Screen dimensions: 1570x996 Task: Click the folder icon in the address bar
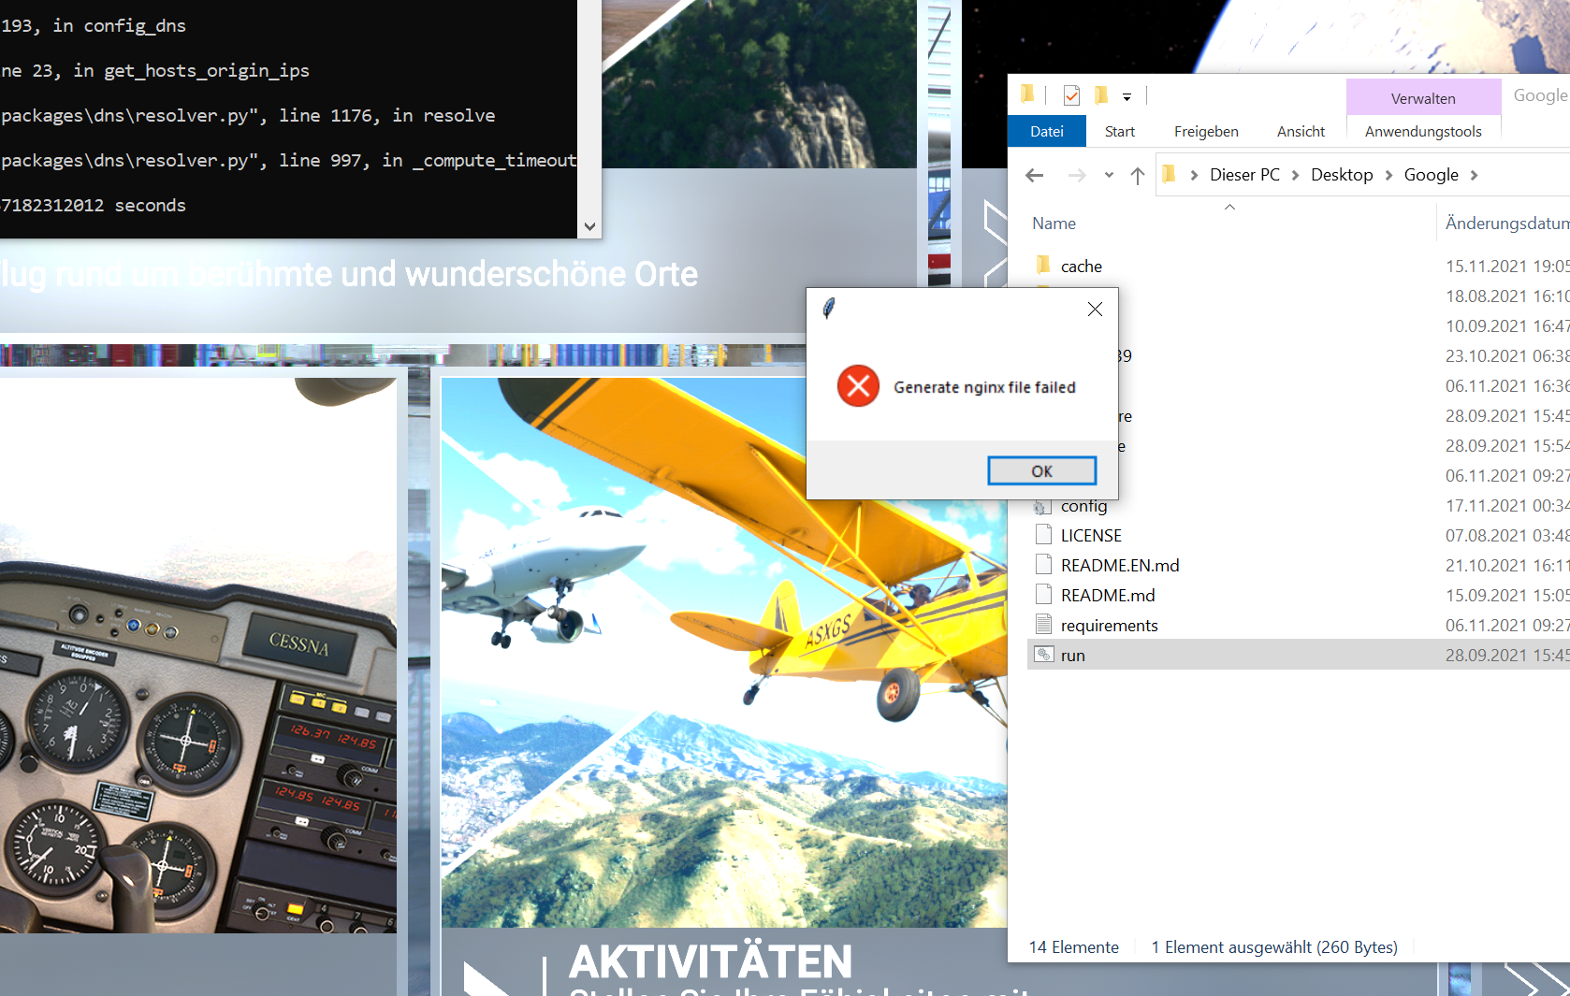point(1169,175)
